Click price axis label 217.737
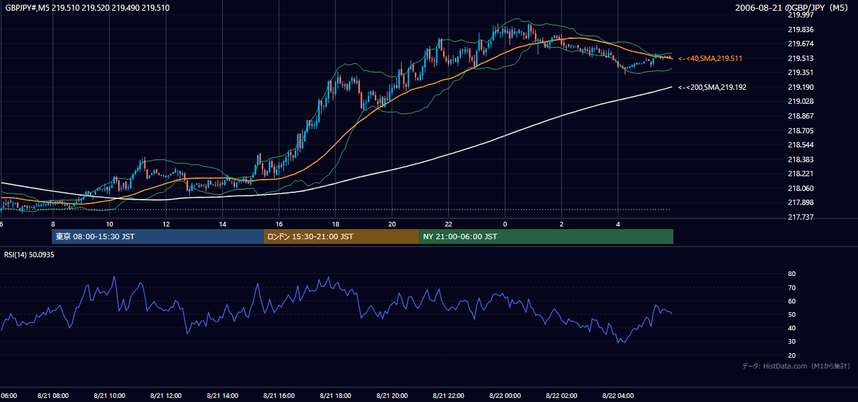Viewport: 858px width, 402px height. click(800, 217)
